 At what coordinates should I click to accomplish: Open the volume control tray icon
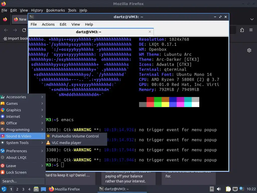click(x=219, y=189)
